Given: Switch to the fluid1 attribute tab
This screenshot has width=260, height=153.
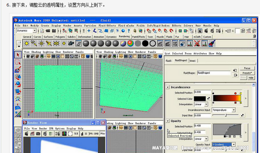Looking at the screenshot, I should pos(168,61).
